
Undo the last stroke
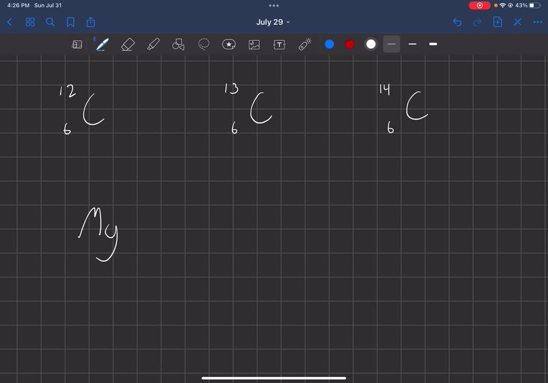pos(456,22)
